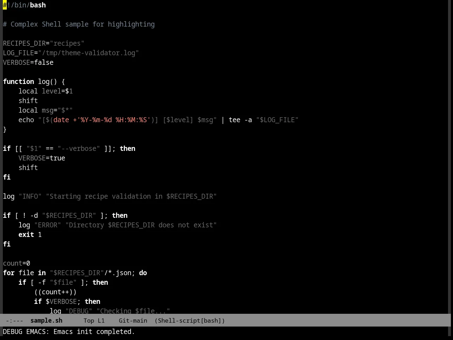Click Git-main version control indicator

pyautogui.click(x=133, y=321)
